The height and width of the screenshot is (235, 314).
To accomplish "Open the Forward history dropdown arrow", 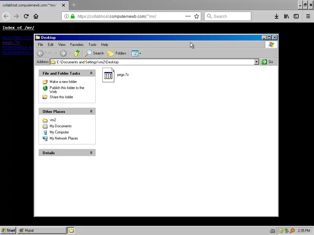I will point(70,53).
